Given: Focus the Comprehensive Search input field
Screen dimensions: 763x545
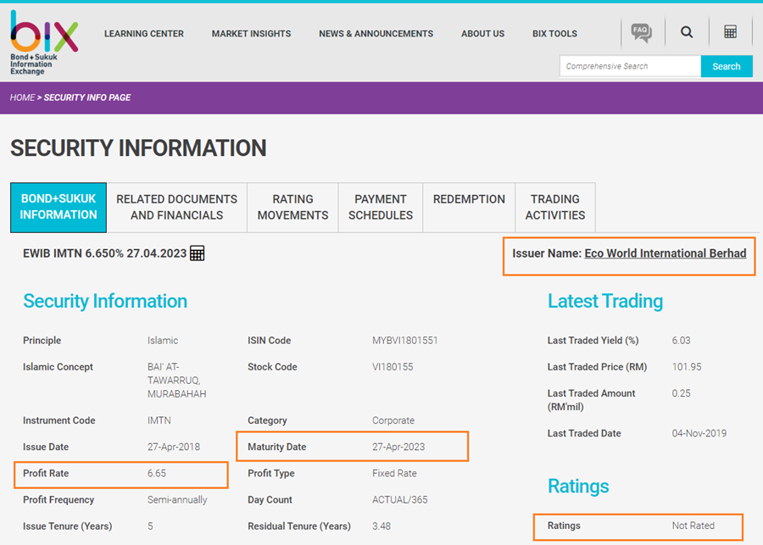Looking at the screenshot, I should [x=630, y=66].
